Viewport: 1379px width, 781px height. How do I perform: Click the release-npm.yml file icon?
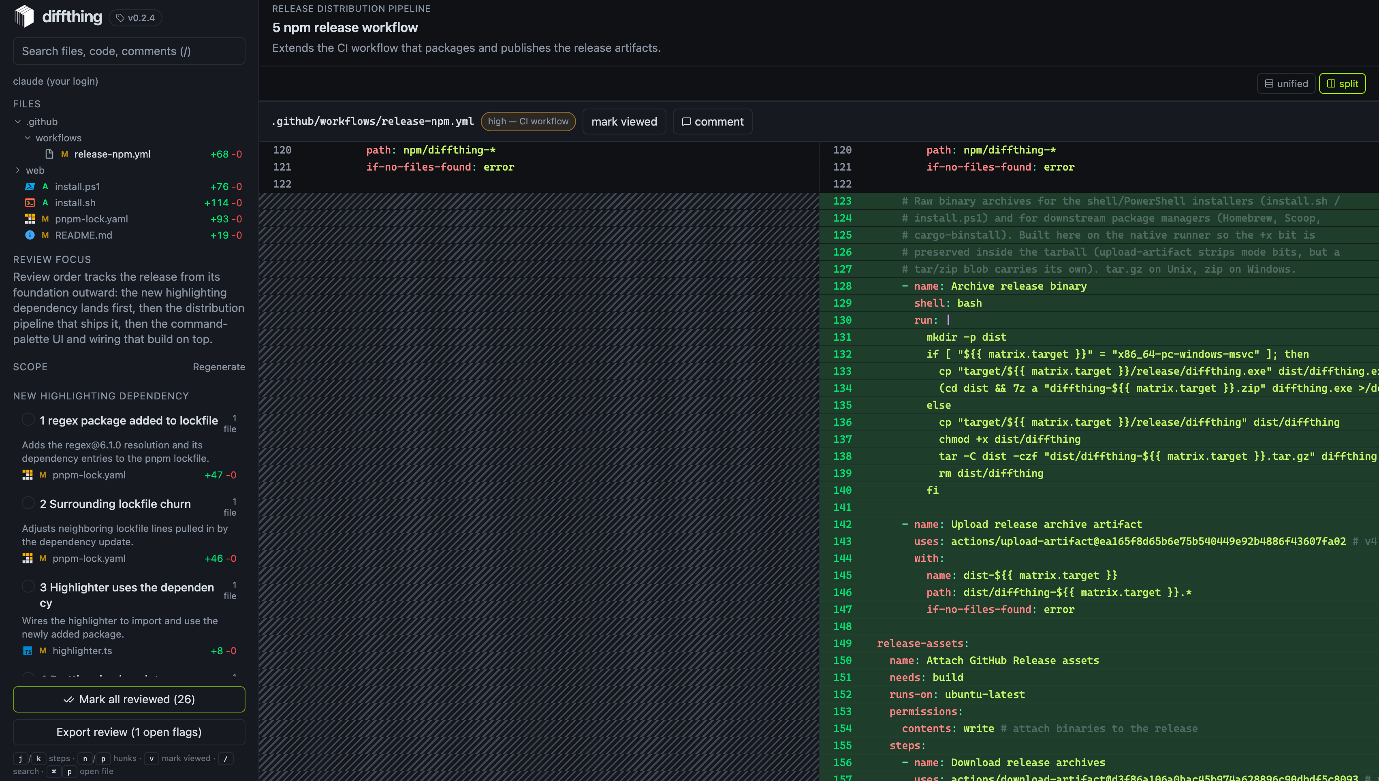click(49, 154)
